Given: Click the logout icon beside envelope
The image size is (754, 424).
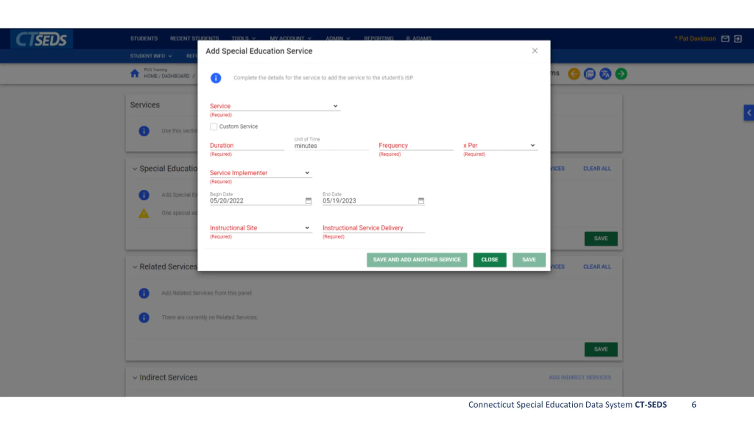Looking at the screenshot, I should tap(738, 39).
